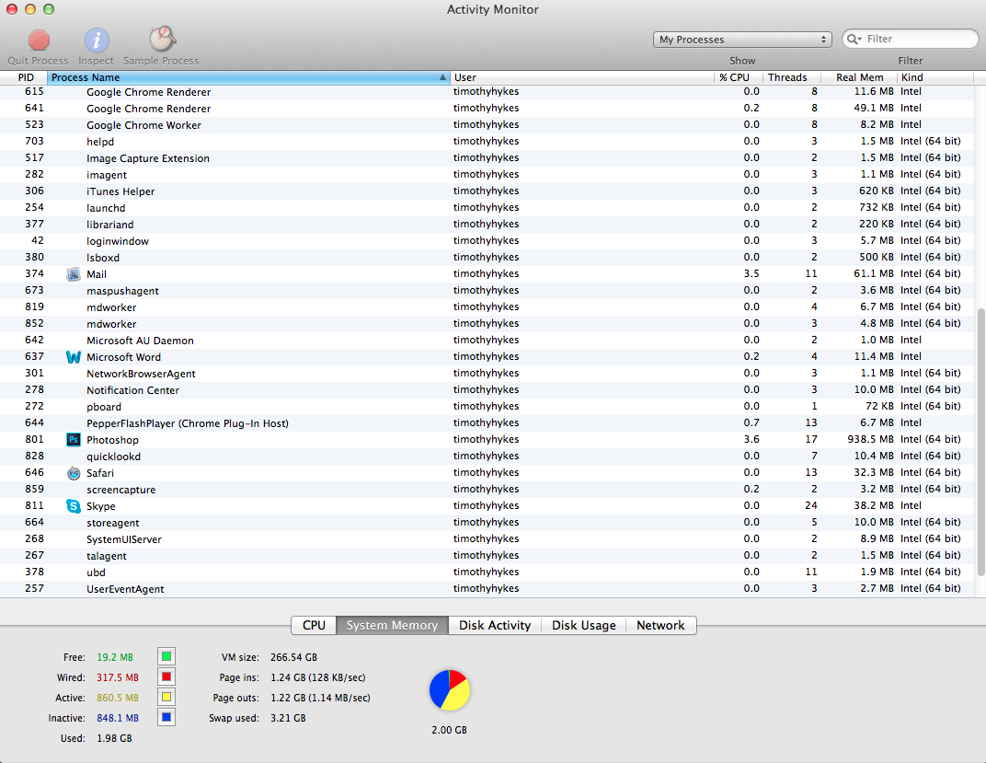Click the system memory pie chart
Screen dimensions: 986x763
[450, 690]
